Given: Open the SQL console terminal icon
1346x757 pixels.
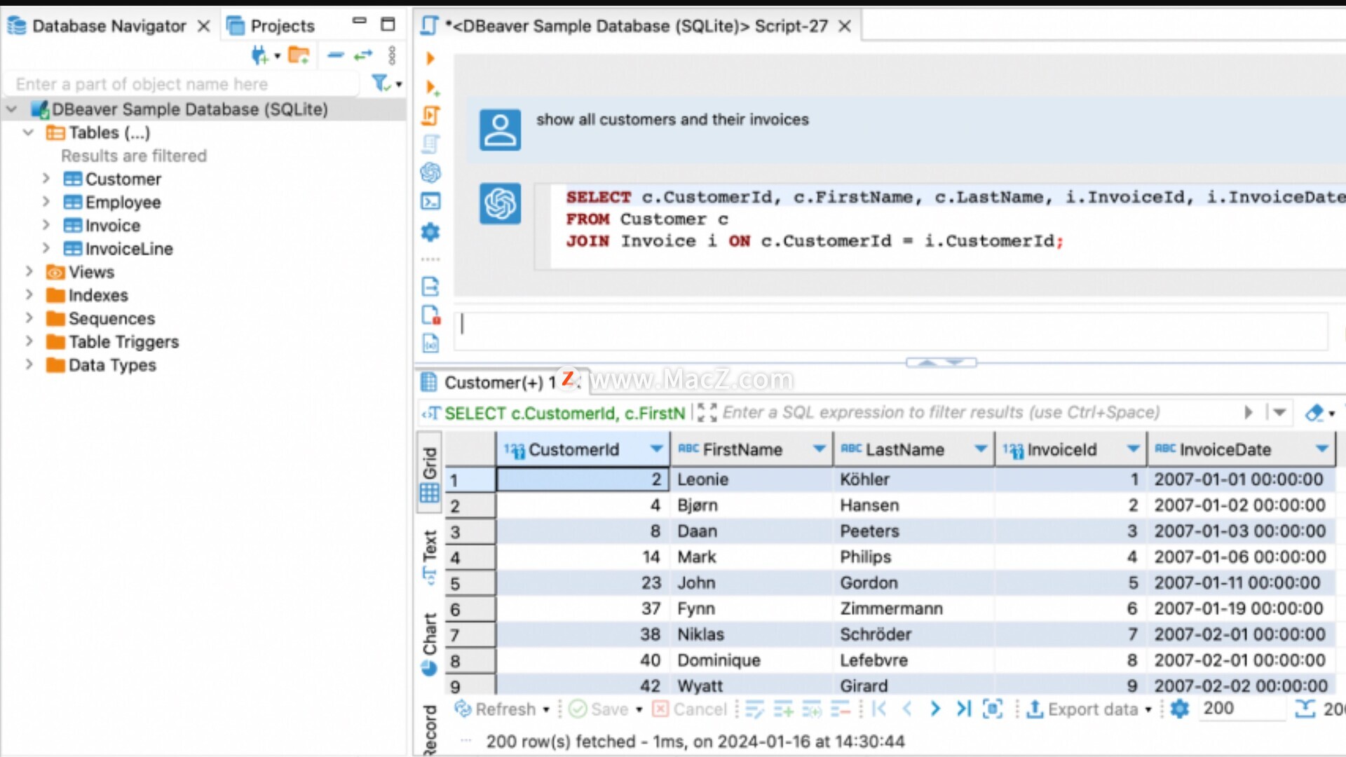Looking at the screenshot, I should (x=430, y=202).
